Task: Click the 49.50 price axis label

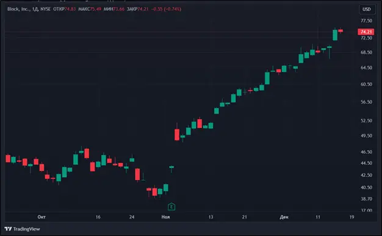Action: (x=366, y=136)
